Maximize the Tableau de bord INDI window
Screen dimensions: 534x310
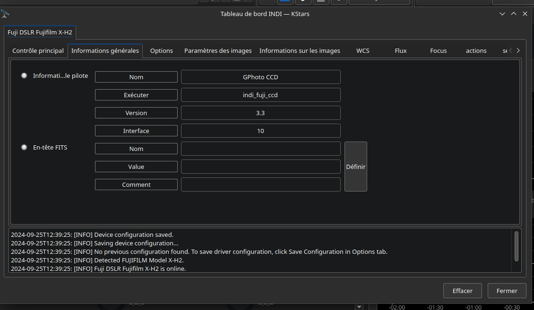tap(514, 14)
